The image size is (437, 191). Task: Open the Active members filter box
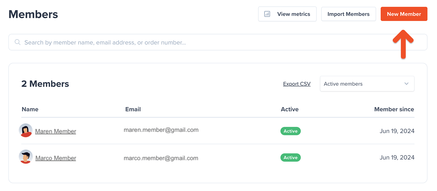(367, 84)
